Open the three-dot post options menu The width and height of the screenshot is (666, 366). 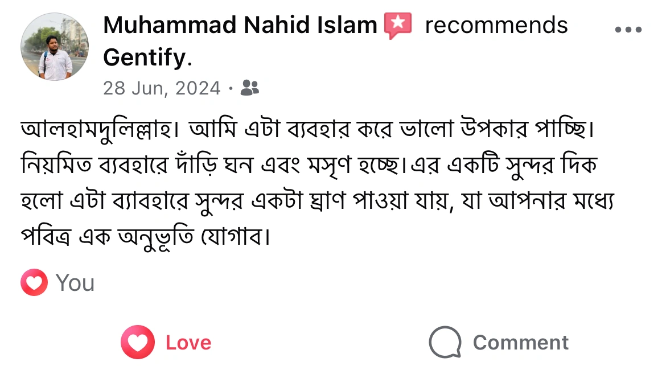pos(628,30)
